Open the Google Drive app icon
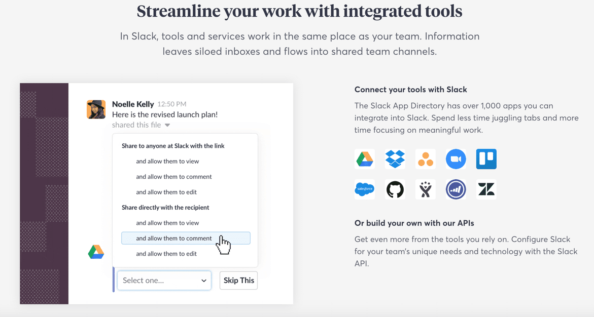594x317 pixels. [364, 158]
